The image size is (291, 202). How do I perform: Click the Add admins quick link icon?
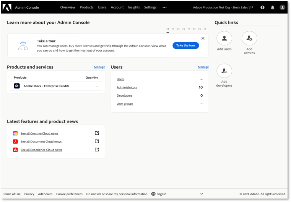point(249,38)
